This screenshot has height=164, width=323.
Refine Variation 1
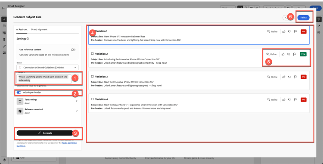pyautogui.click(x=272, y=31)
